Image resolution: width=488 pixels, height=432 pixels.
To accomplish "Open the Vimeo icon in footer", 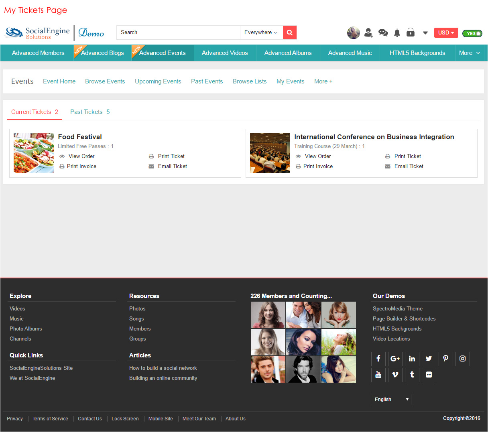I will point(395,375).
